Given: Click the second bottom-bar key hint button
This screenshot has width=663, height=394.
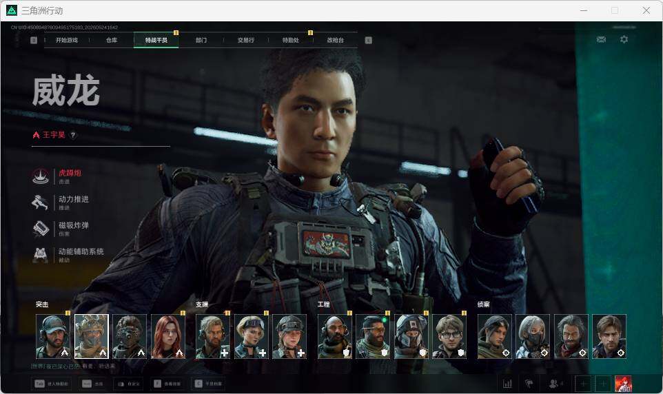Looking at the screenshot, I should [92, 384].
